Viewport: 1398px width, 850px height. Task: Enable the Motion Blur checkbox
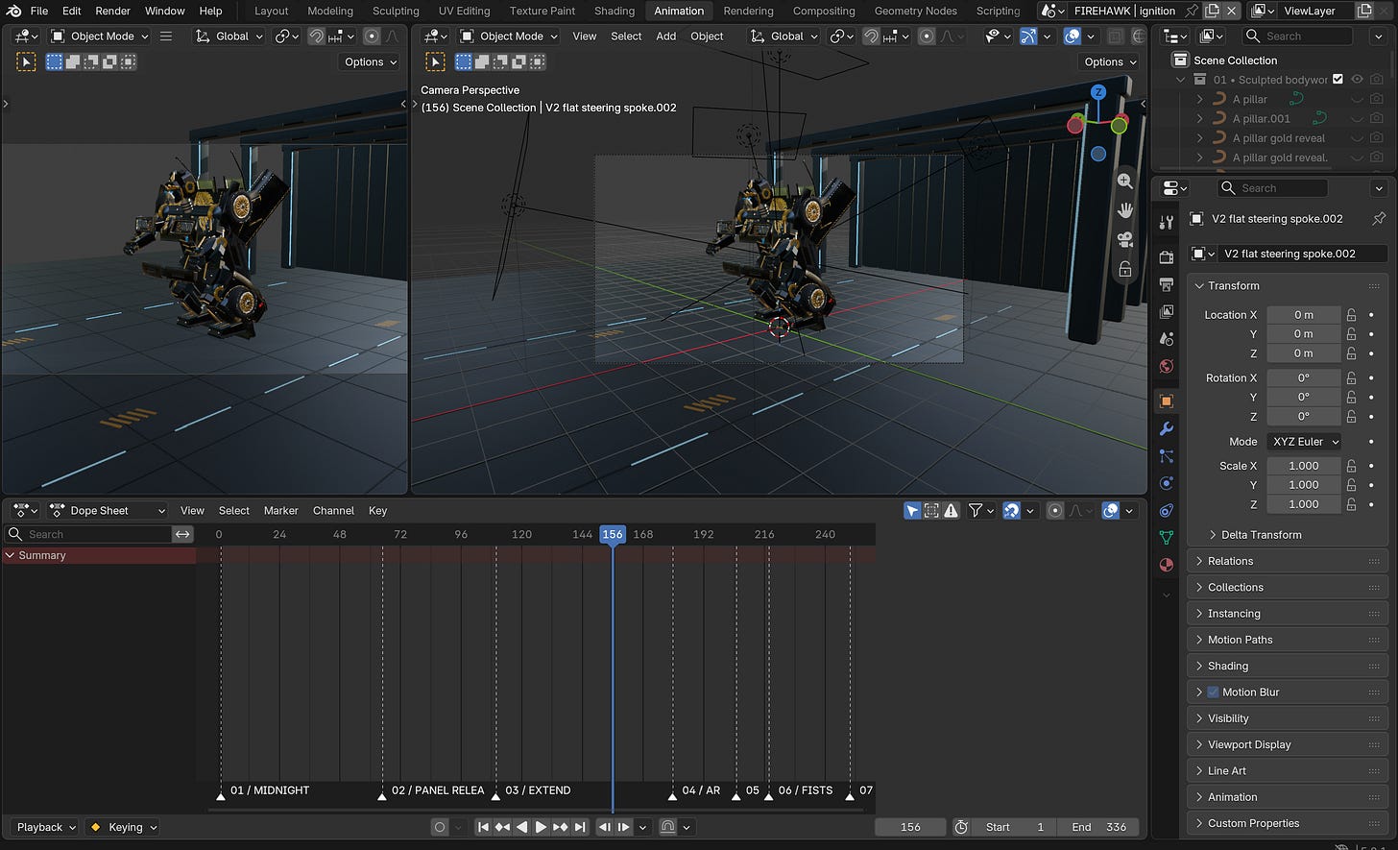click(x=1213, y=692)
